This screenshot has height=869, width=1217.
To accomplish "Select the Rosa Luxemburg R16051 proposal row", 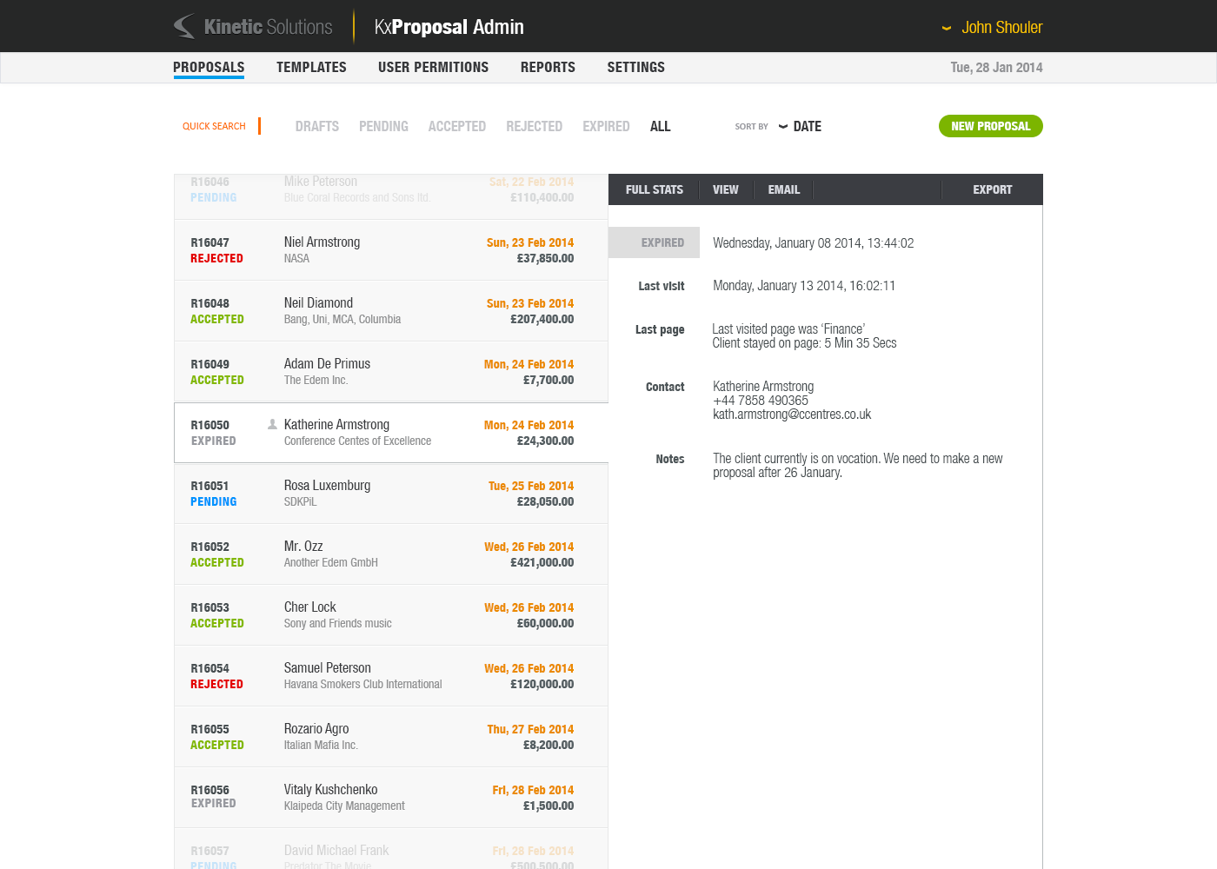I will point(390,494).
